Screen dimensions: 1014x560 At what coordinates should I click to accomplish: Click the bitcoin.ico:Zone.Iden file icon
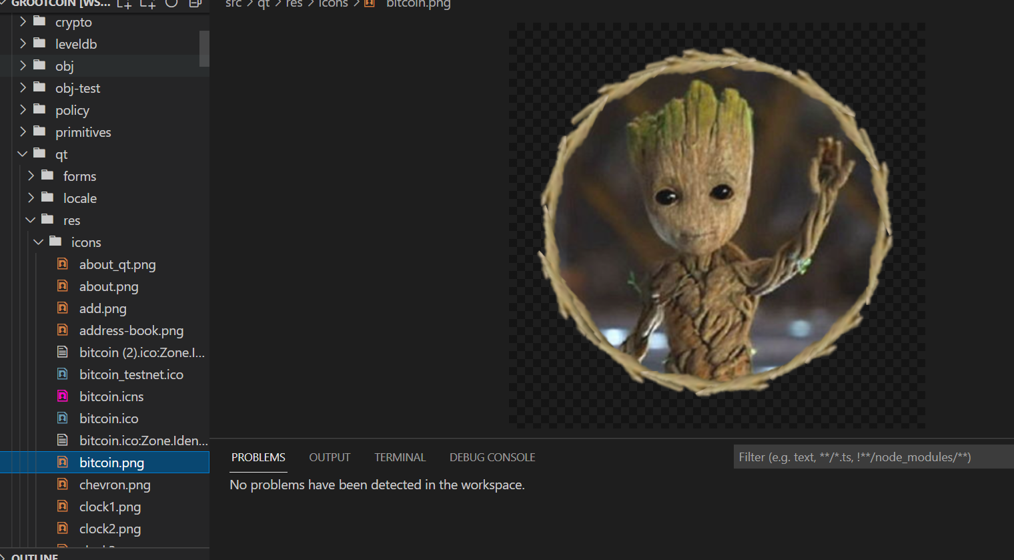[63, 440]
